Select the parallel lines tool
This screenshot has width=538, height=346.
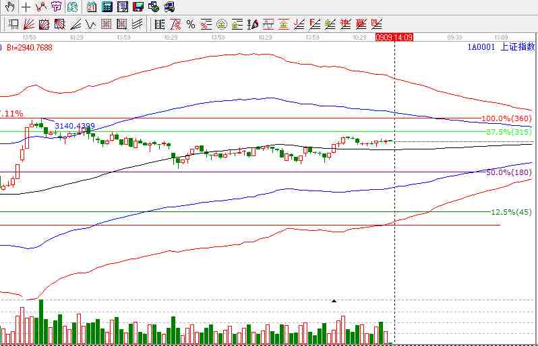[138, 24]
